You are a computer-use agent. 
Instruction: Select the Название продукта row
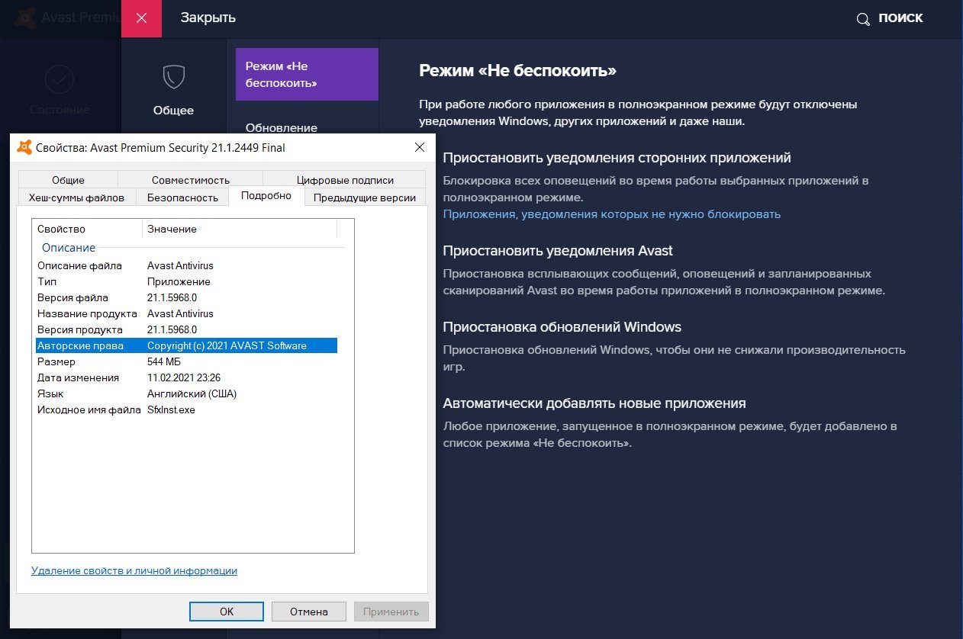click(x=185, y=313)
